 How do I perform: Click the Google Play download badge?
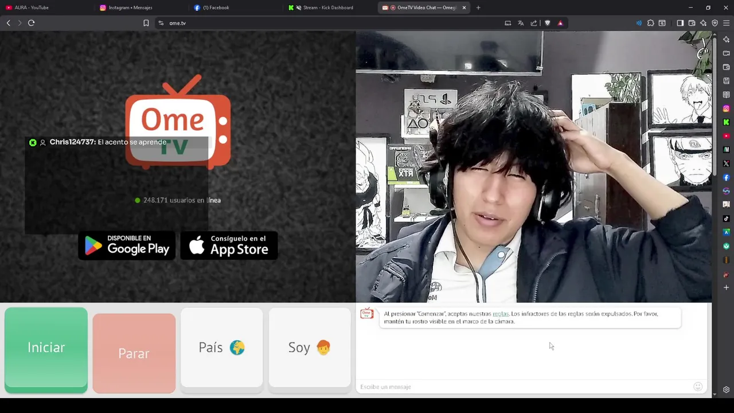pyautogui.click(x=127, y=245)
